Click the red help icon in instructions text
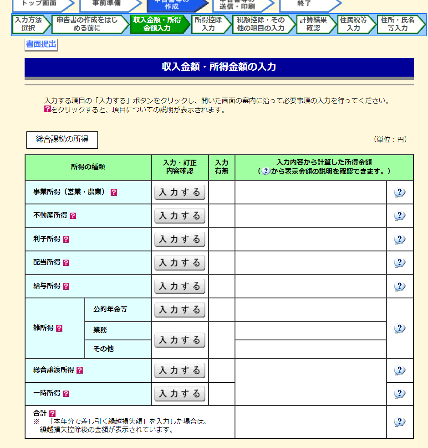This screenshot has width=428, height=448. 48,109
